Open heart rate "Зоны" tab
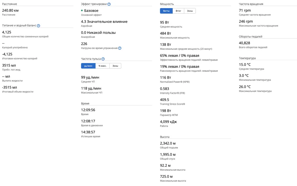297x186 pixels. [x=115, y=66]
